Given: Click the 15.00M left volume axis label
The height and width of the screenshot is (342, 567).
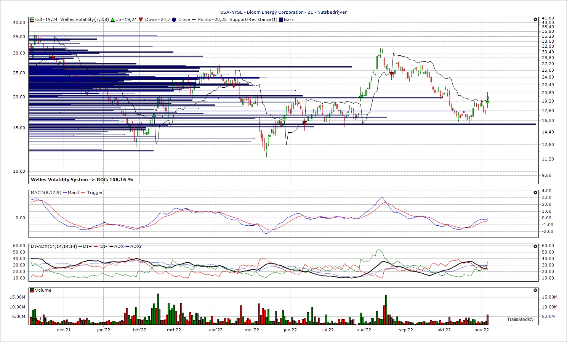Looking at the screenshot, I should (x=17, y=297).
